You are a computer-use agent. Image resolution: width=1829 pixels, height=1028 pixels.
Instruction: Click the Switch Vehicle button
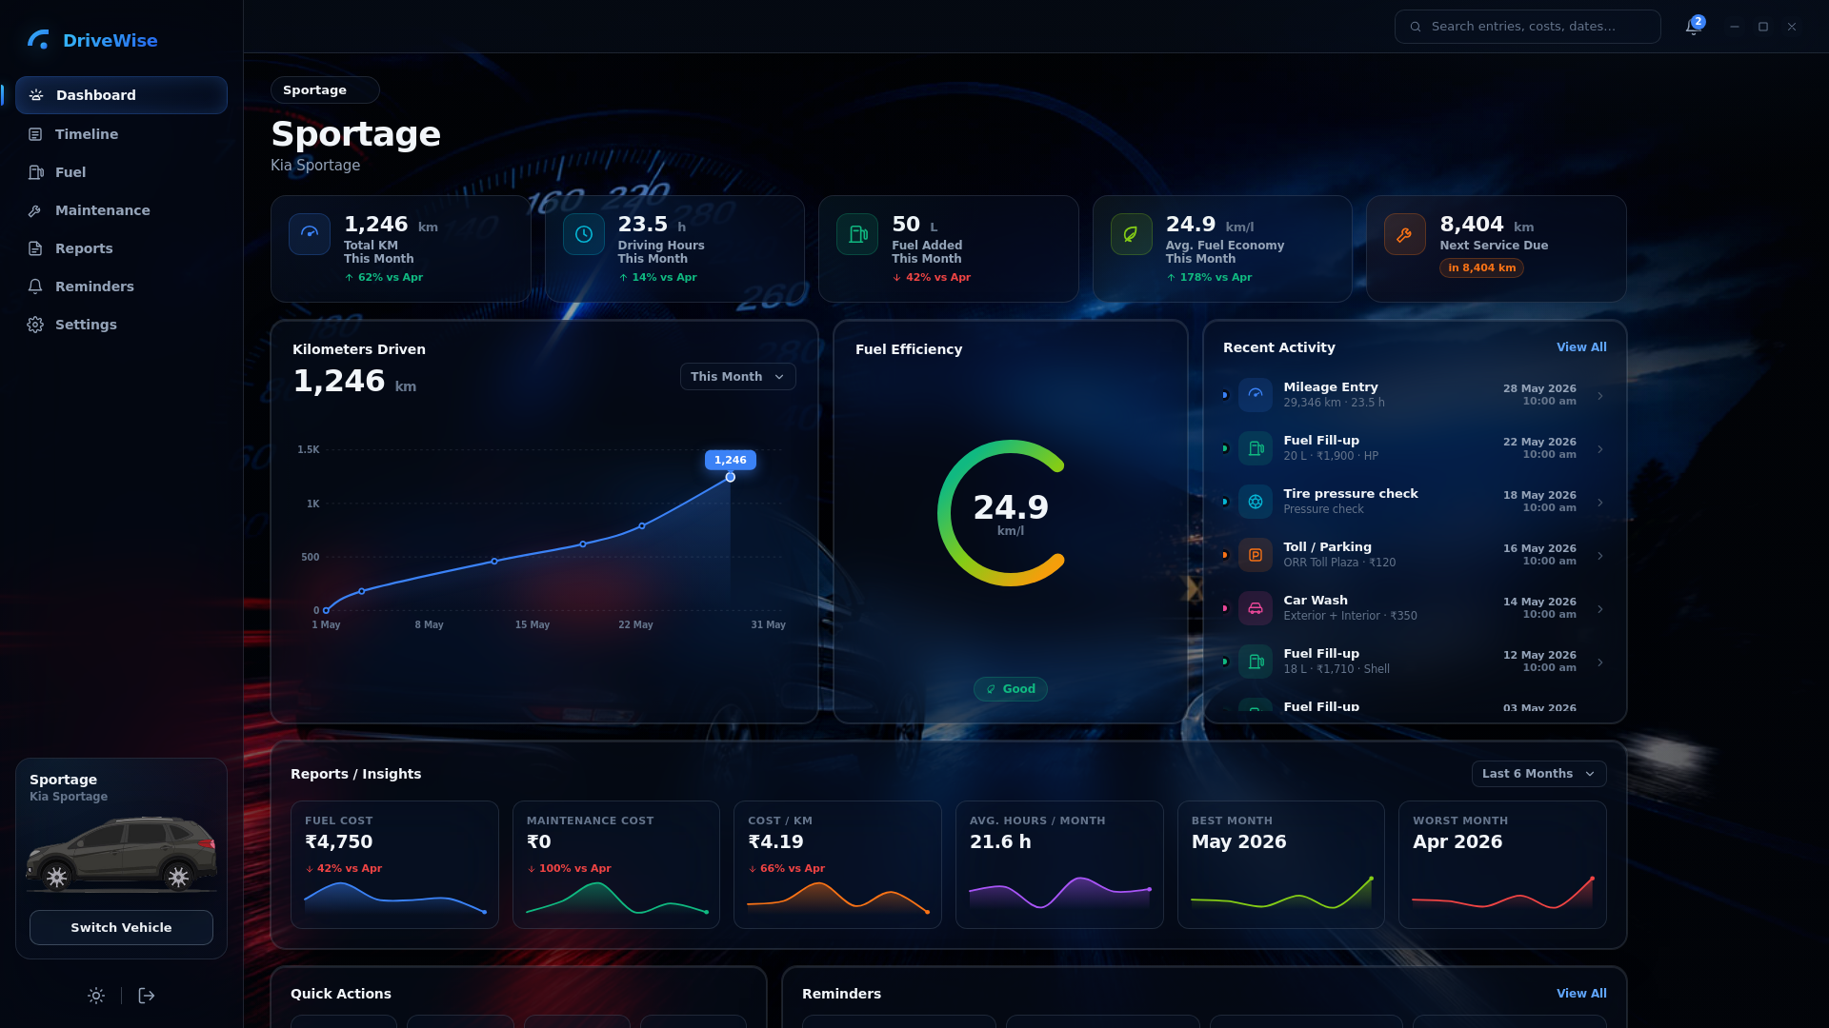click(x=121, y=927)
